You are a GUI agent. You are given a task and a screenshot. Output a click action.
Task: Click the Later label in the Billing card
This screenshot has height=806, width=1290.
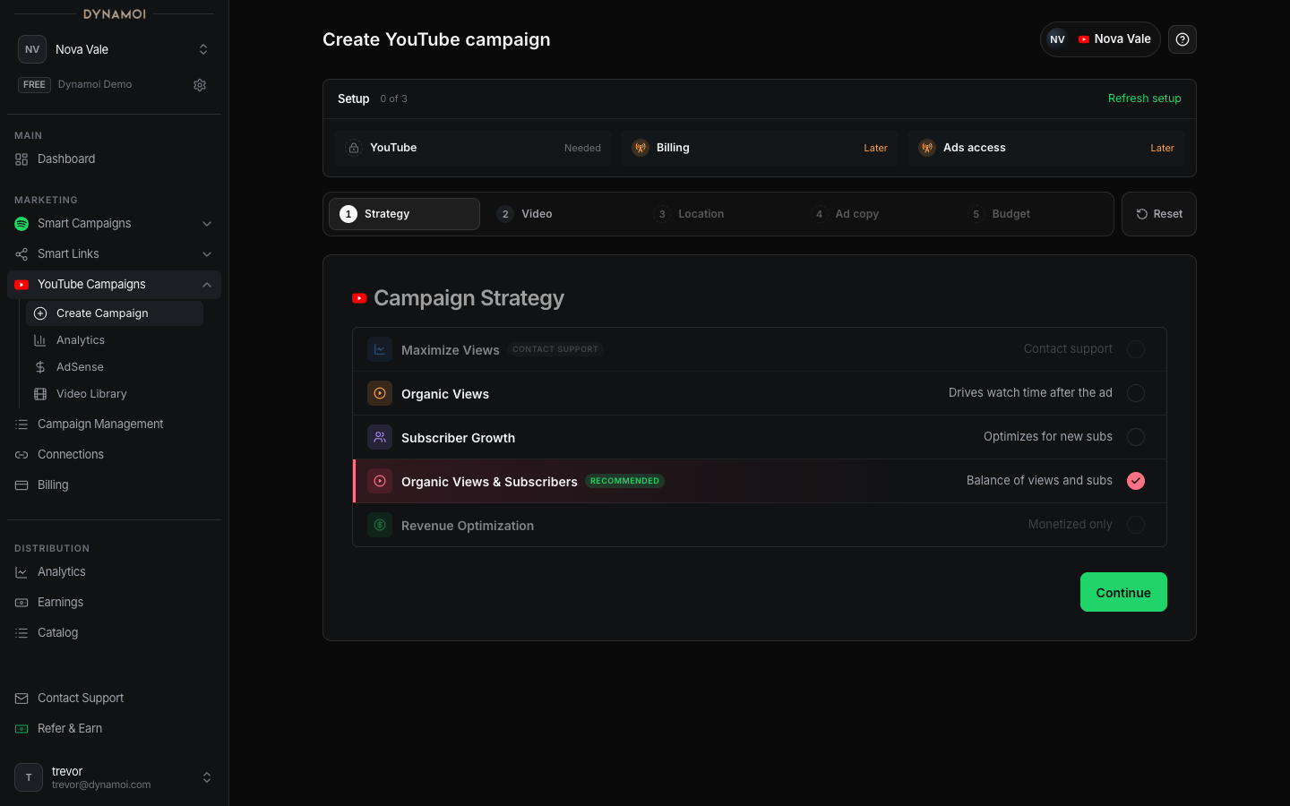click(875, 149)
